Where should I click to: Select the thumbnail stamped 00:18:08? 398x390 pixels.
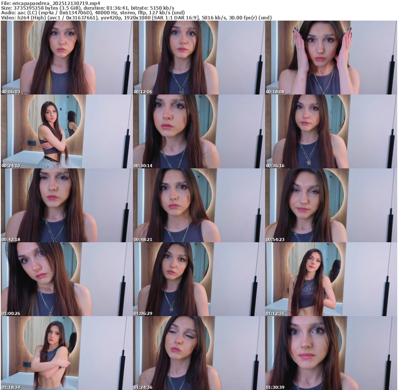[331, 58]
